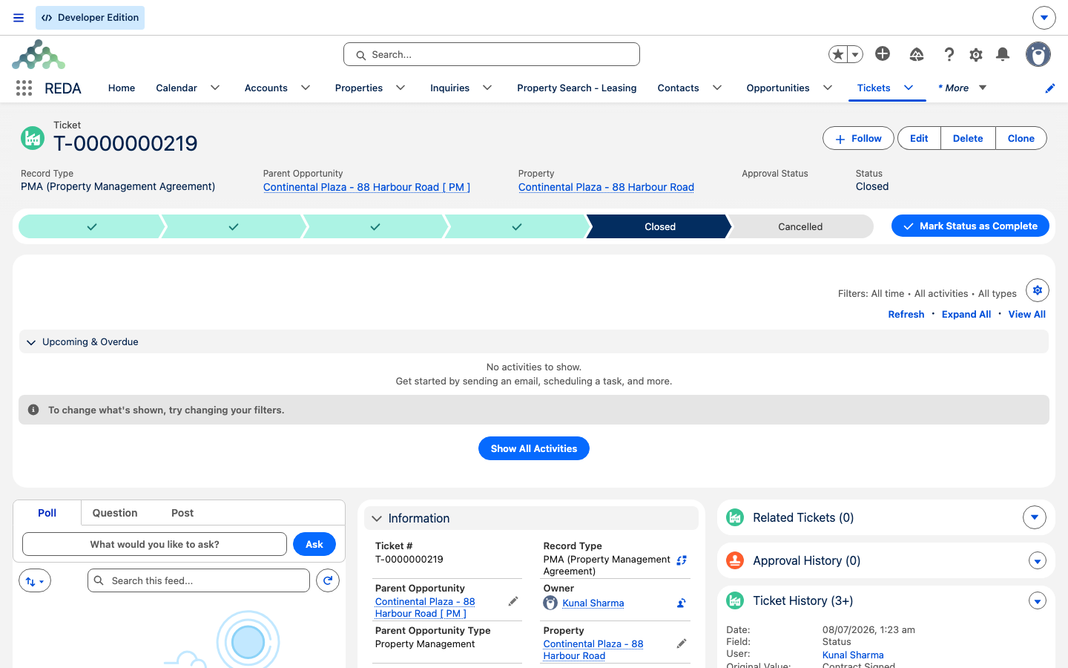Screen dimensions: 1068x668
Task: Click Mark Status as Complete
Action: point(970,226)
